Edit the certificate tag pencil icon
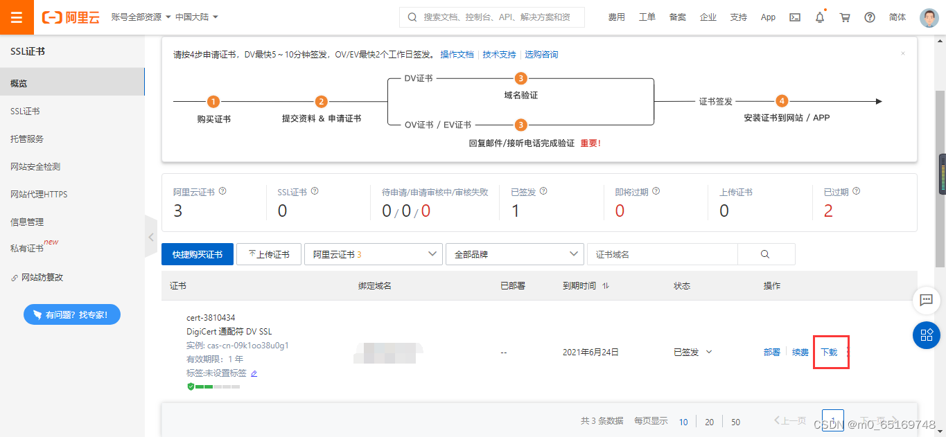This screenshot has height=437, width=946. point(254,373)
